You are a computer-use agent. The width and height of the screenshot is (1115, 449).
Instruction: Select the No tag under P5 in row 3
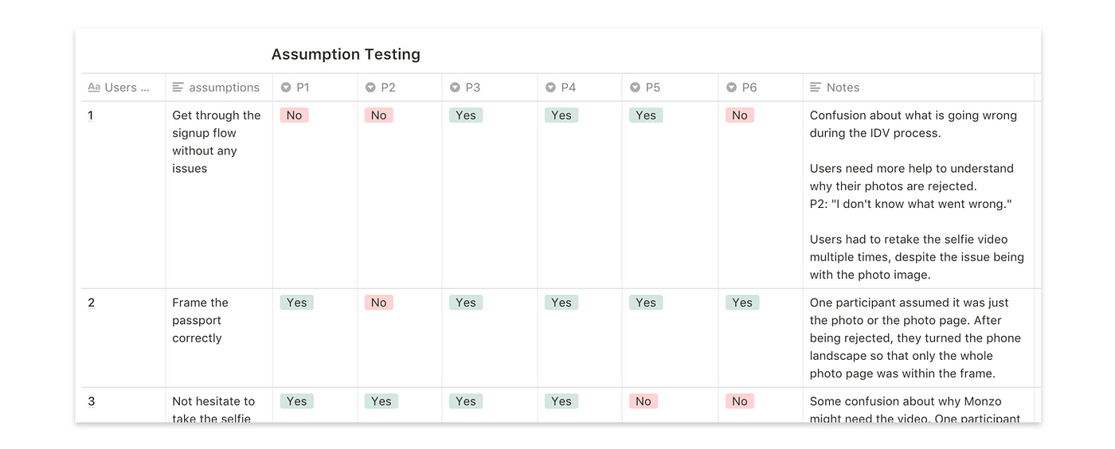[x=644, y=401]
